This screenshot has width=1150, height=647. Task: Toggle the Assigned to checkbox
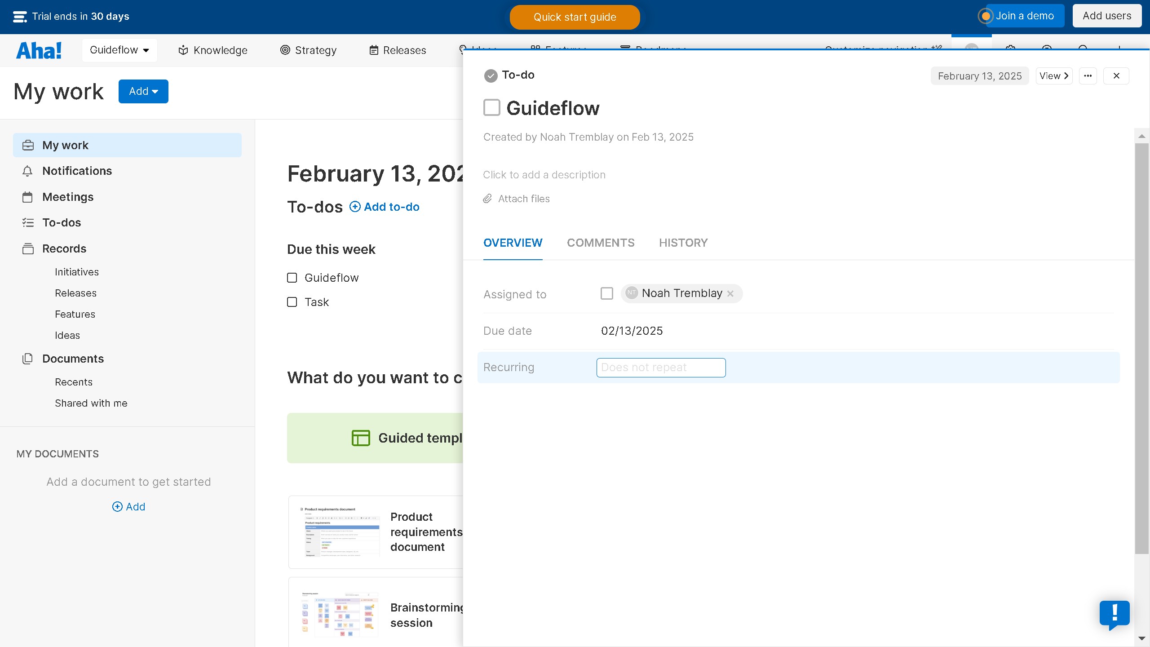606,294
